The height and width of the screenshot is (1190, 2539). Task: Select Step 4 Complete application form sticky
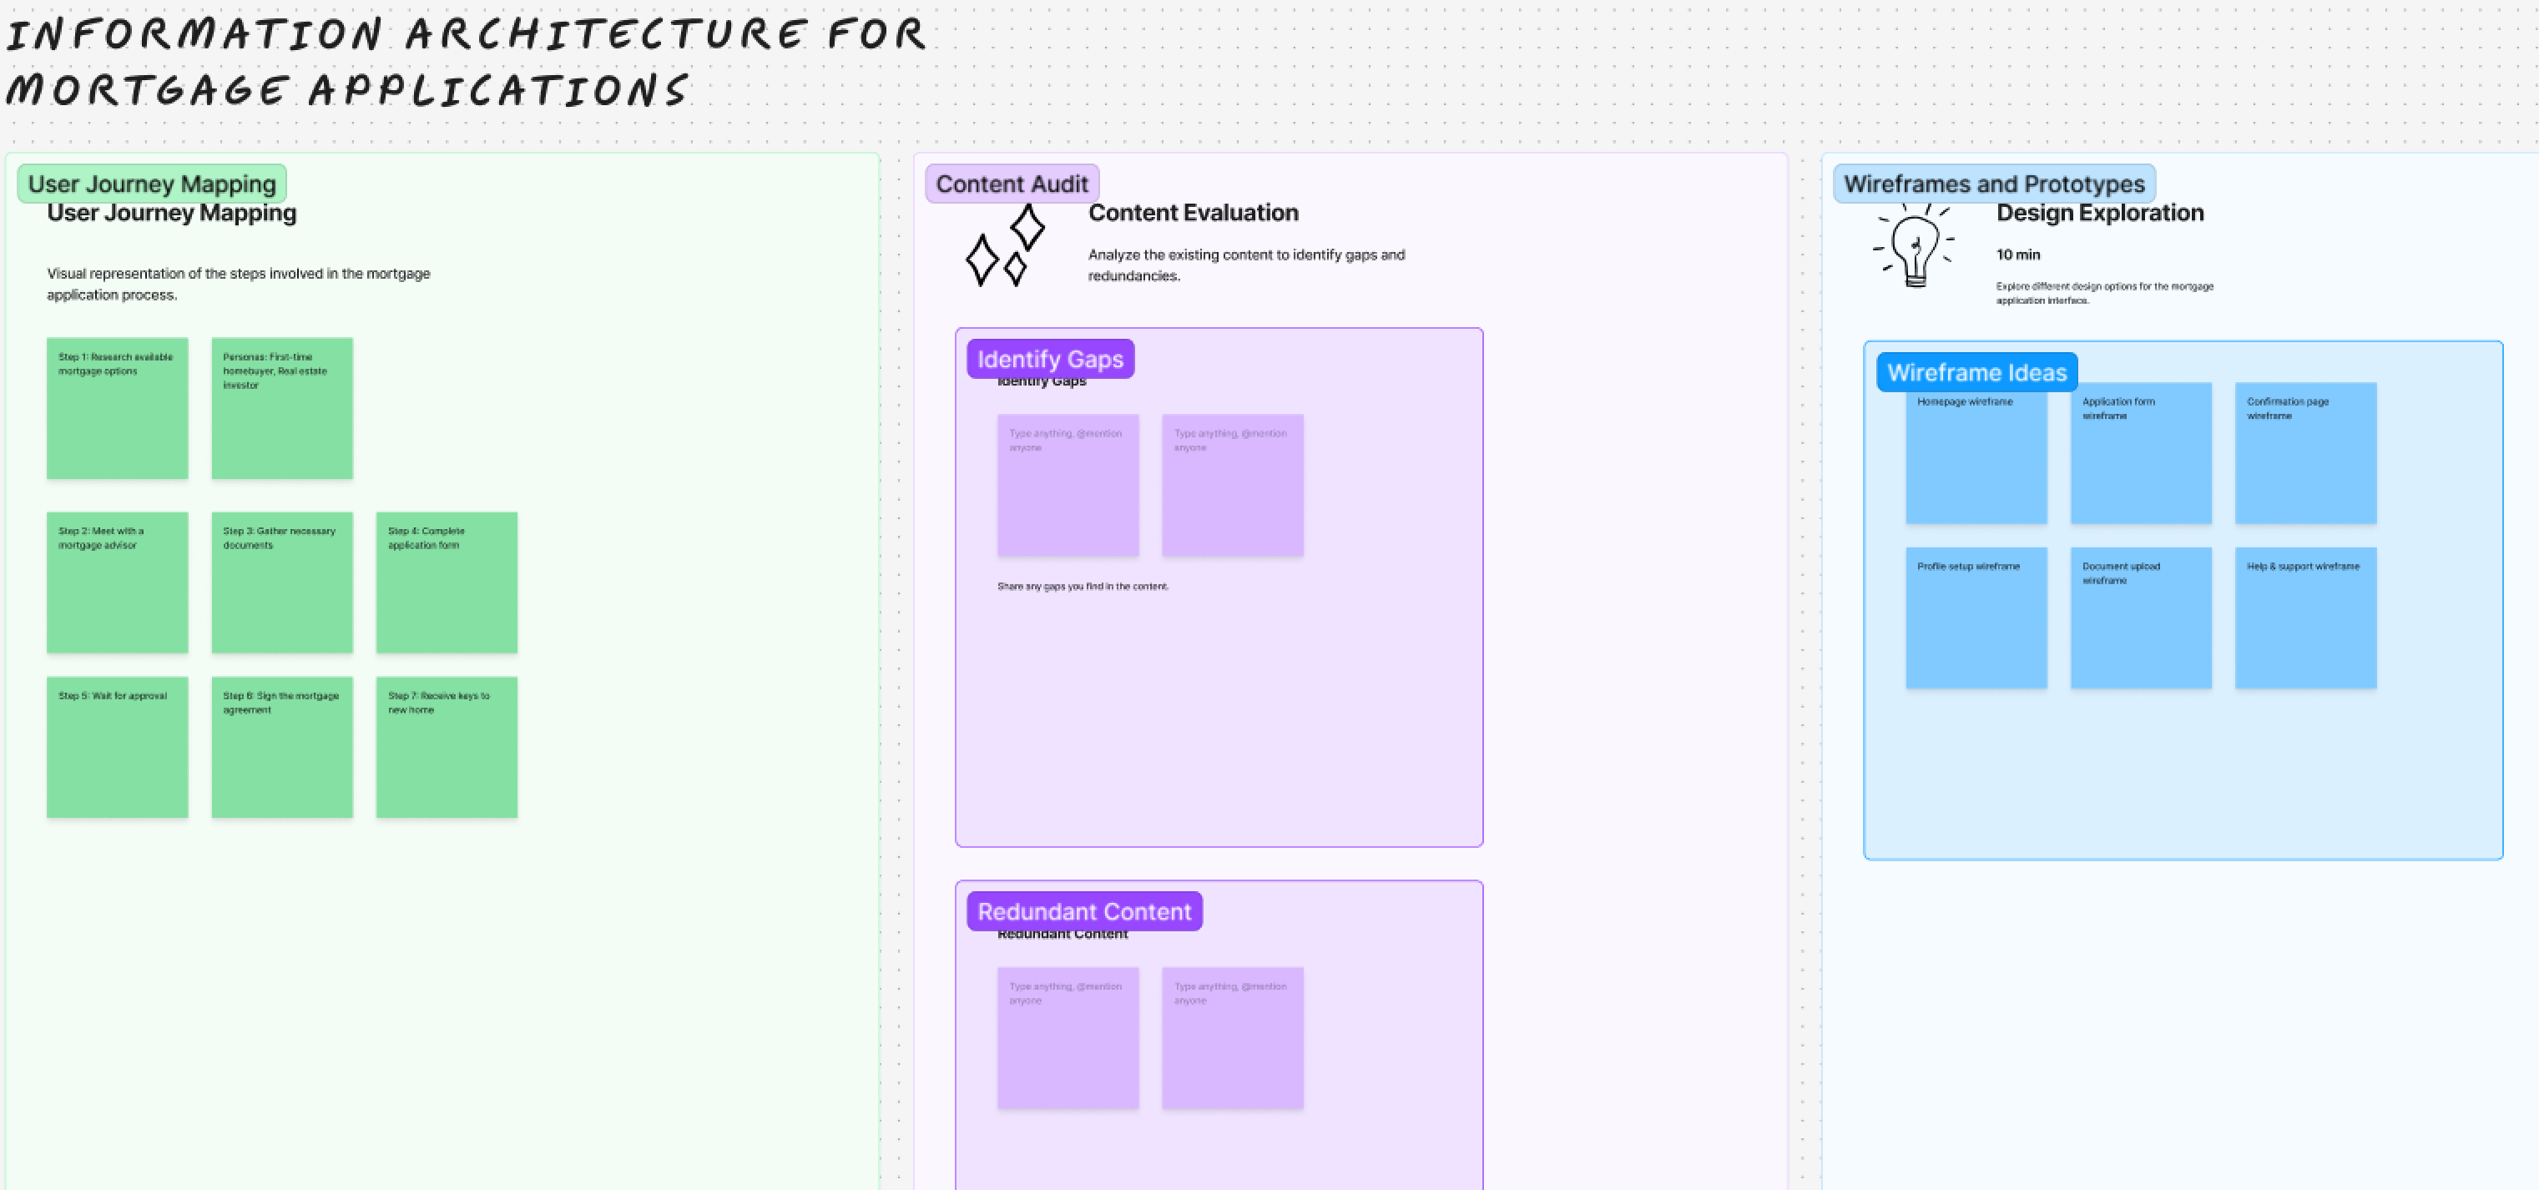click(447, 582)
